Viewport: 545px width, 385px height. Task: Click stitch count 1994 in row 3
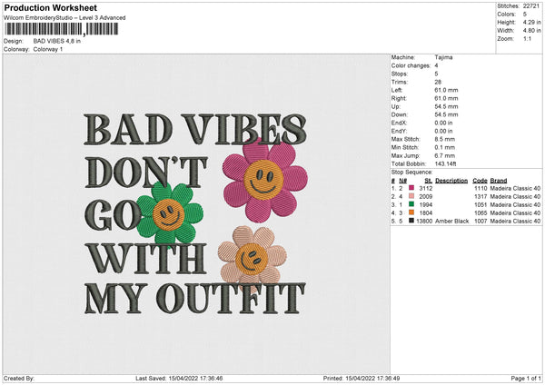[426, 204]
